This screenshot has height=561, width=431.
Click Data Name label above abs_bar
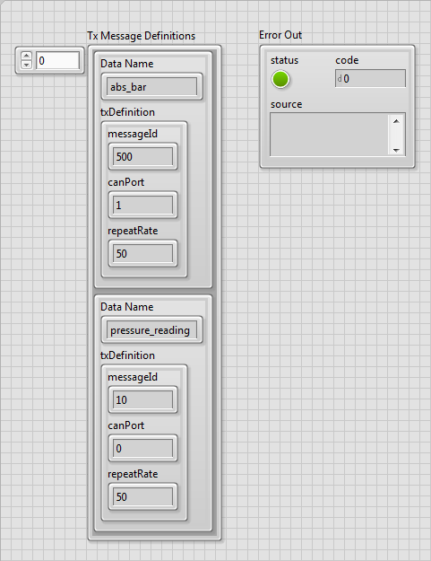pos(126,64)
